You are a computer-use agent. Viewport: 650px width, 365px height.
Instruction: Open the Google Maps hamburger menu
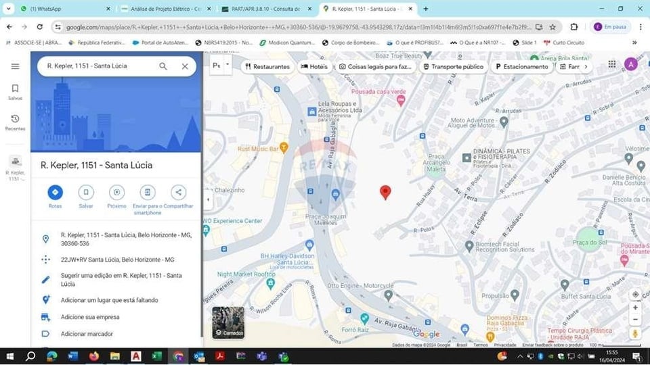15,66
